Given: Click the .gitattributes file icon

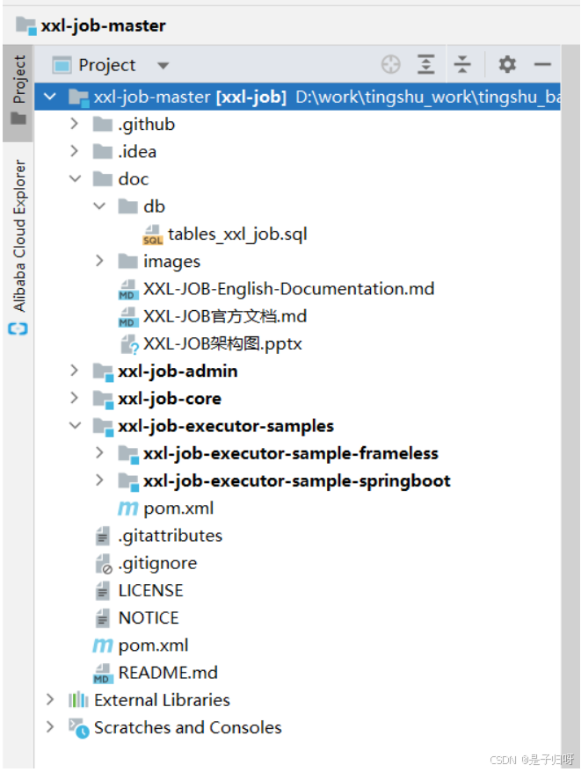Looking at the screenshot, I should [x=103, y=536].
